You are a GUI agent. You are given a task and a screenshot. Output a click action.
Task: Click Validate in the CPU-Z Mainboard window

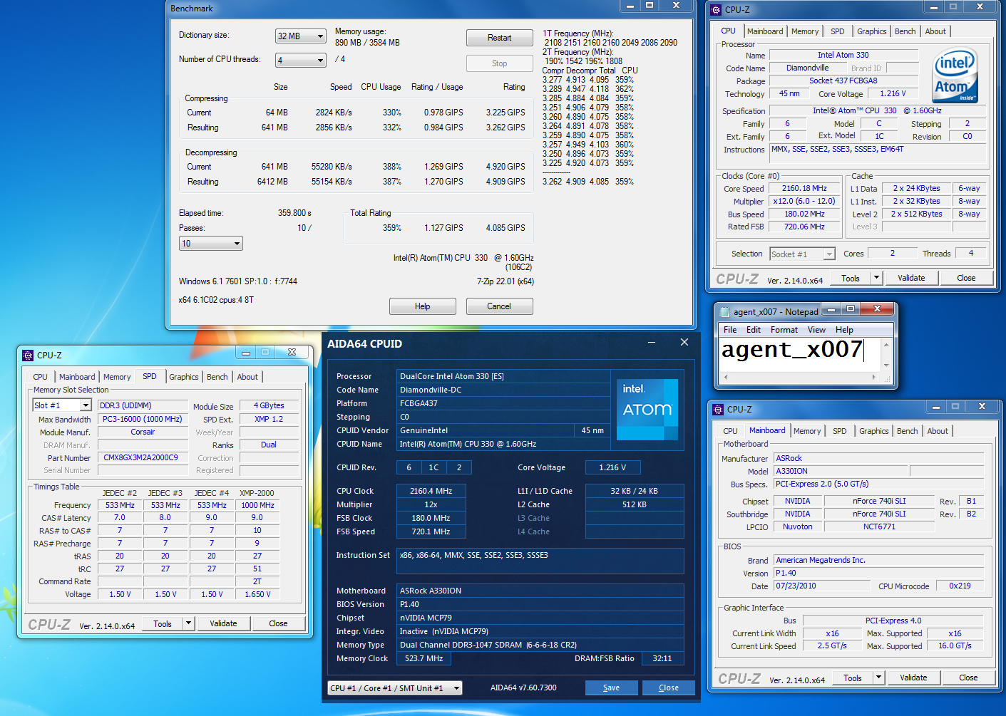pyautogui.click(x=913, y=678)
